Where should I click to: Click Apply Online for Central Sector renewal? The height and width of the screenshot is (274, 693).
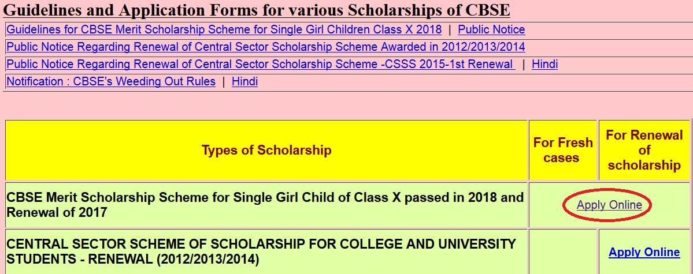(644, 252)
